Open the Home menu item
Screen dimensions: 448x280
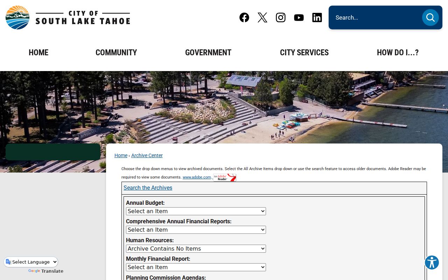click(x=38, y=52)
